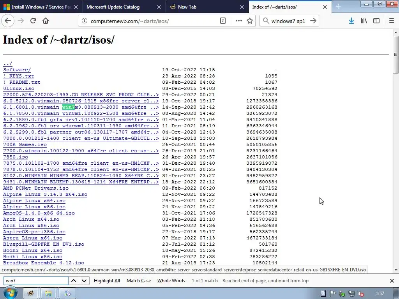Click the muted volume tray icon
The width and height of the screenshot is (399, 299).
click(360, 294)
